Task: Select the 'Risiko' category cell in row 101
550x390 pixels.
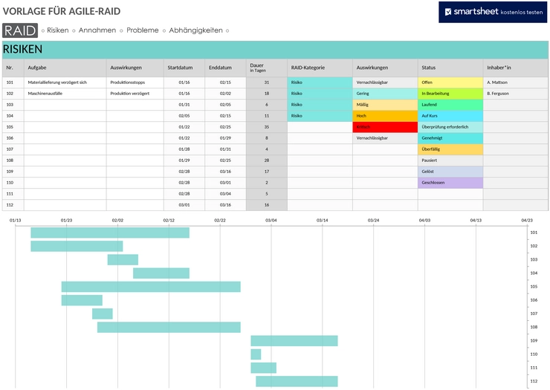Action: [x=320, y=82]
